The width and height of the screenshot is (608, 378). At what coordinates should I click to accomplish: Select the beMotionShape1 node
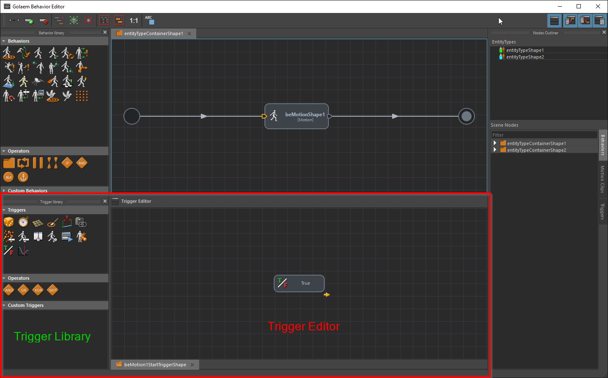tap(297, 116)
